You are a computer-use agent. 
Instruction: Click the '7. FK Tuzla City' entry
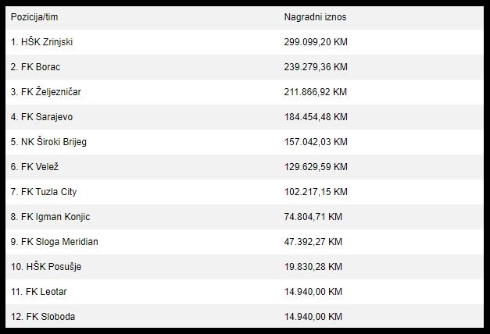pyautogui.click(x=44, y=192)
